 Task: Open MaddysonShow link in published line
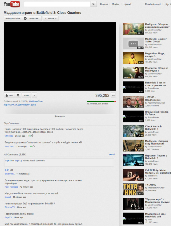click(36, 101)
